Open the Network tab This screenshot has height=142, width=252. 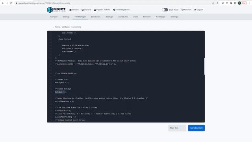[x=147, y=17]
